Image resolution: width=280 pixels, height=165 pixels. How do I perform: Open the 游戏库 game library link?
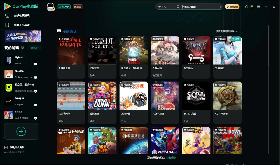(x=35, y=48)
